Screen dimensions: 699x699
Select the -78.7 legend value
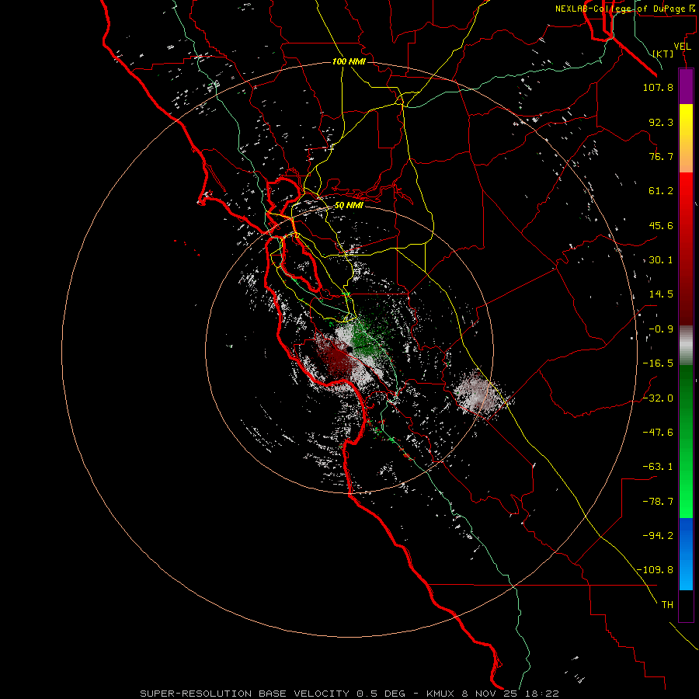click(x=658, y=502)
